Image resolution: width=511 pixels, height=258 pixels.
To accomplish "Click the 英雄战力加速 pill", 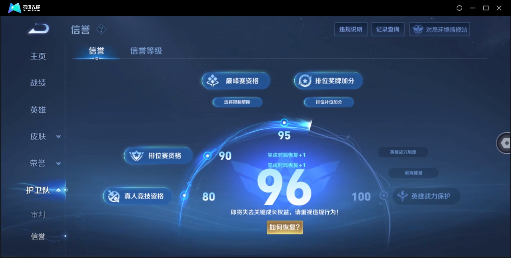I will 403,152.
